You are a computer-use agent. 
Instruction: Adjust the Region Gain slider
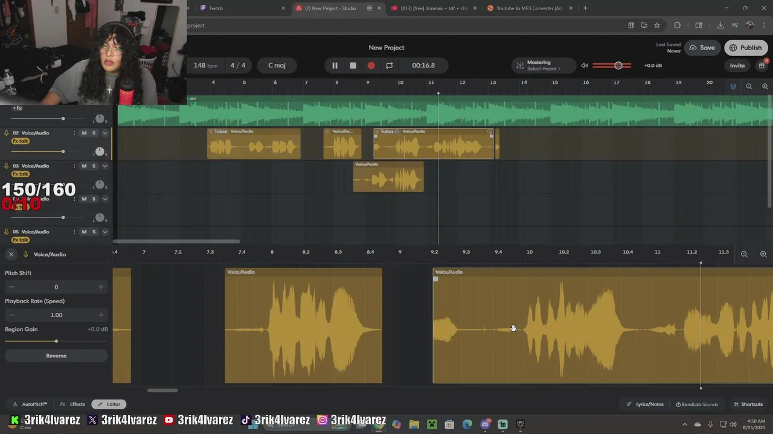56,341
